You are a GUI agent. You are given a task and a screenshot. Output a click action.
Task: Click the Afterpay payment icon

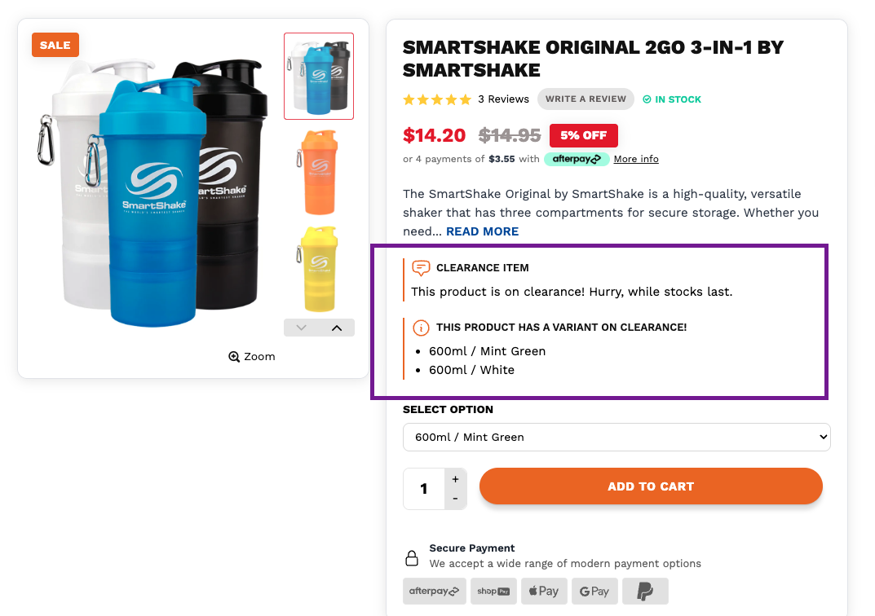tap(434, 591)
